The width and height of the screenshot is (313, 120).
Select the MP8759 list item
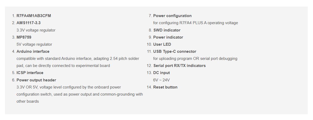point(24,37)
